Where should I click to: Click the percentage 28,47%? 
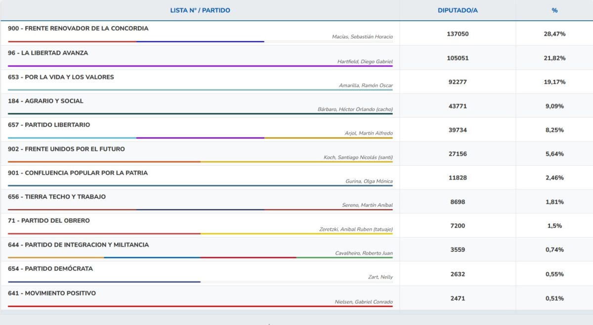click(554, 34)
